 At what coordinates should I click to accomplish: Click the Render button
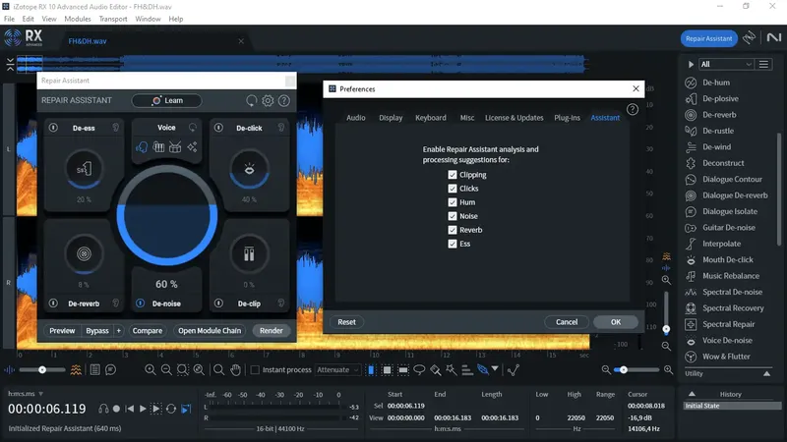tap(272, 331)
